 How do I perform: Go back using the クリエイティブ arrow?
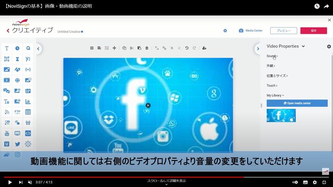point(8,31)
